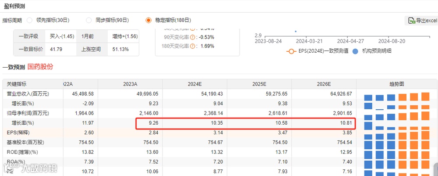The width and height of the screenshot is (438, 176).
Task: Click the 导出excel button
Action: coord(421,21)
